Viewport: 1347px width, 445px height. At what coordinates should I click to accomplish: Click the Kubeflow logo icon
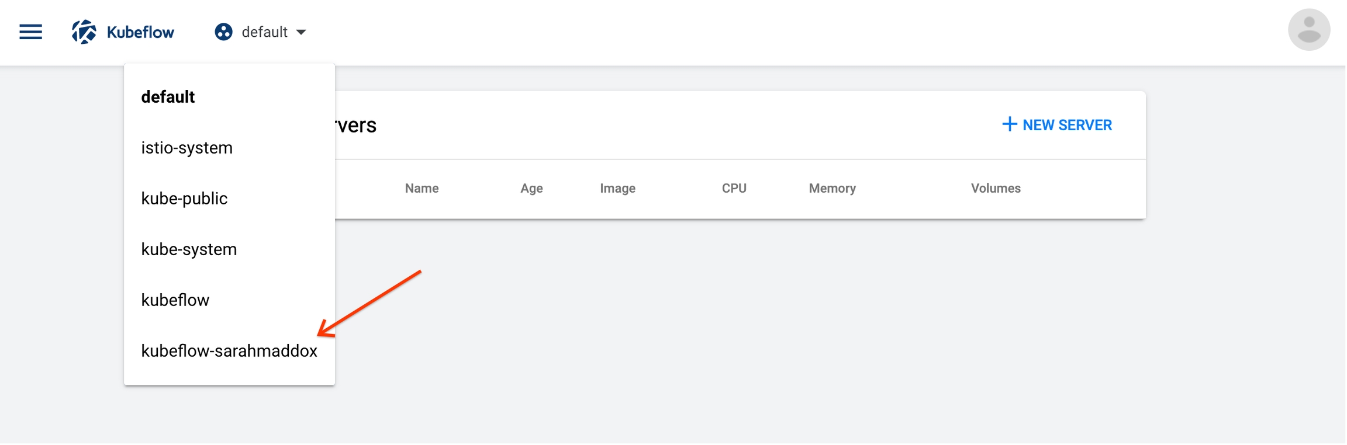pyautogui.click(x=84, y=32)
